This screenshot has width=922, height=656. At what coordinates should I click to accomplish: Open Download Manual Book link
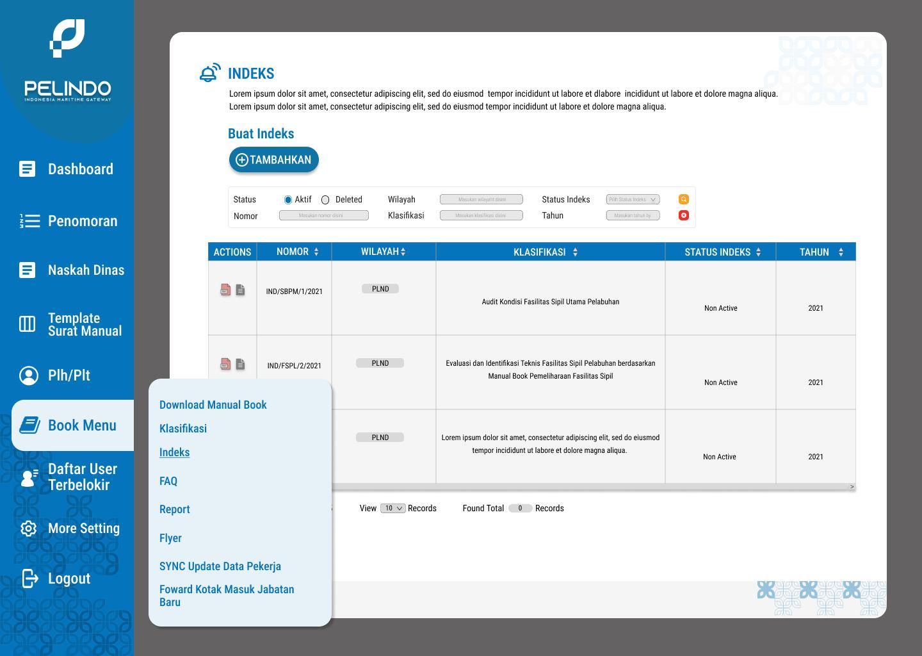click(x=213, y=405)
